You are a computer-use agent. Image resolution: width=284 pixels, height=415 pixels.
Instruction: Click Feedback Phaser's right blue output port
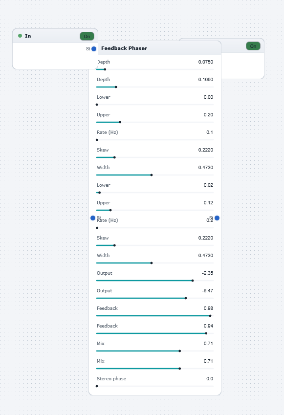tap(217, 218)
